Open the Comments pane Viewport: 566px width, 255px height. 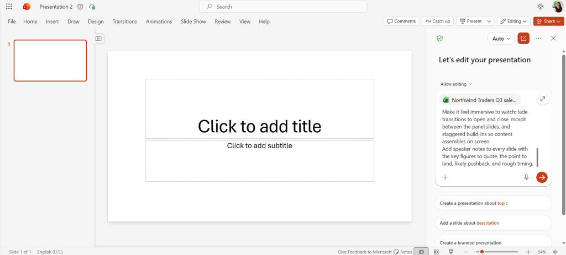(x=401, y=21)
